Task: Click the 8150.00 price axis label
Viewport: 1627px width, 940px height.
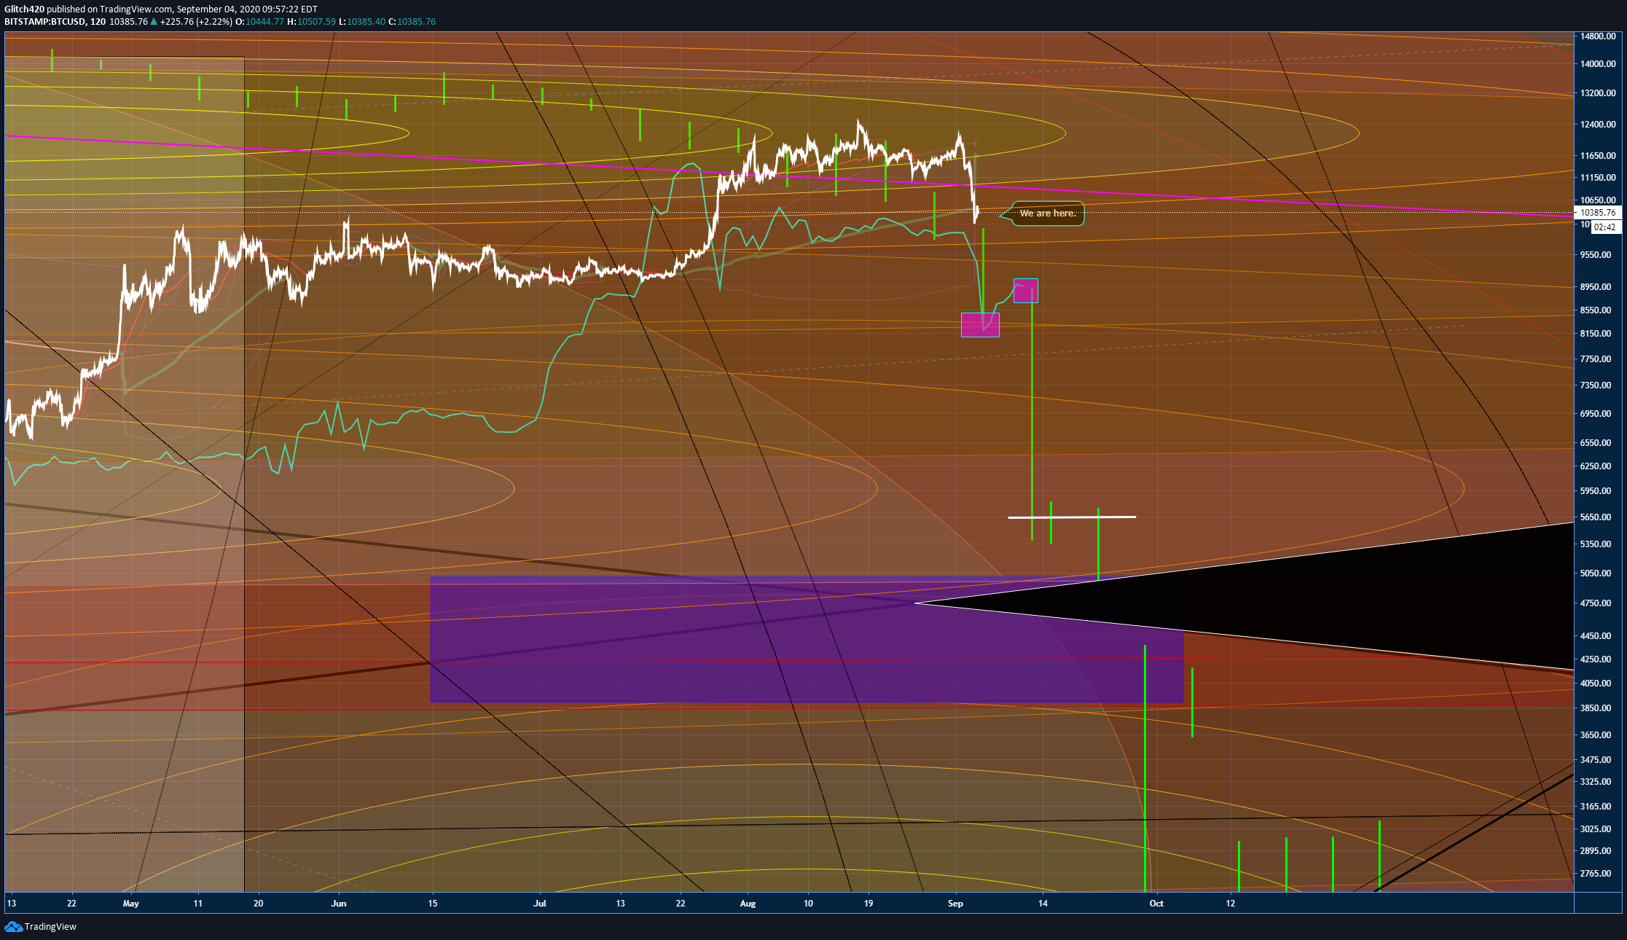Action: click(x=1595, y=334)
